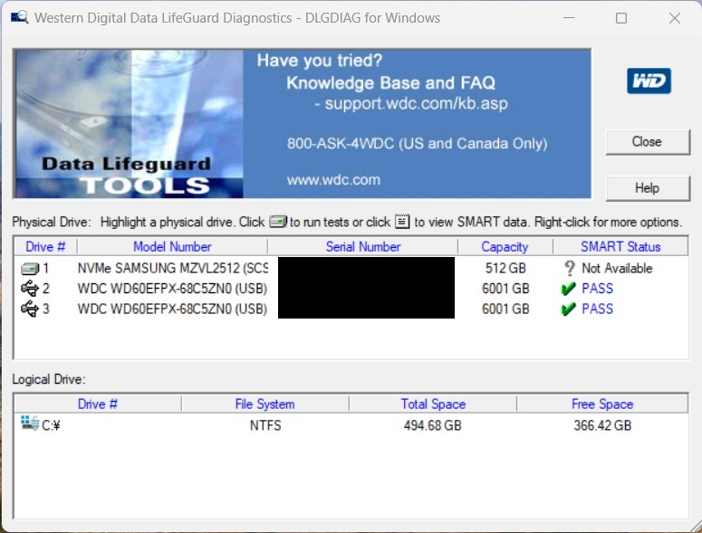This screenshot has width=702, height=533.
Task: Click logical Drive # column header
Action: (x=98, y=404)
